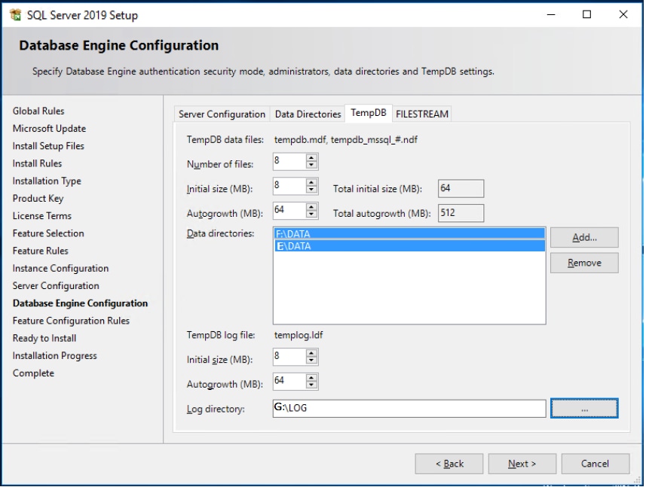Proceed with the Next button
The height and width of the screenshot is (487, 646).
click(x=522, y=464)
